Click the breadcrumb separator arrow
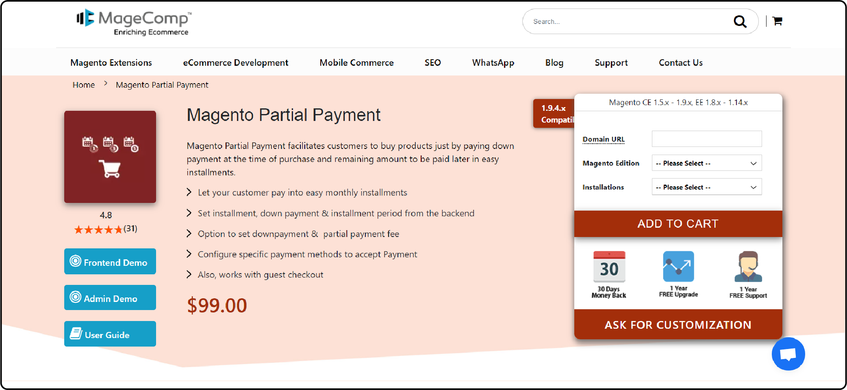The width and height of the screenshot is (847, 390). [106, 84]
